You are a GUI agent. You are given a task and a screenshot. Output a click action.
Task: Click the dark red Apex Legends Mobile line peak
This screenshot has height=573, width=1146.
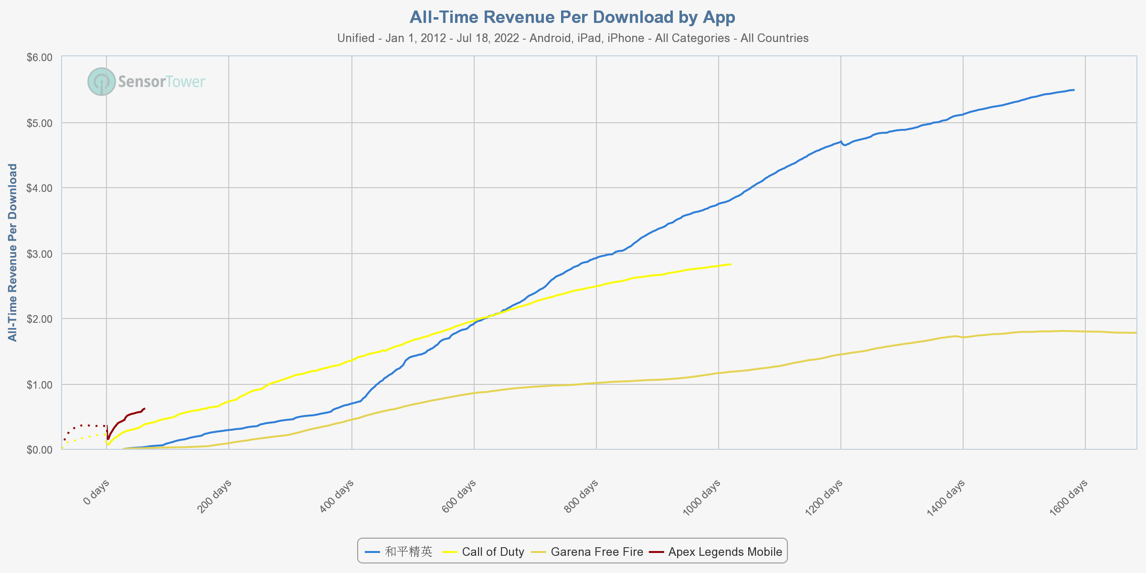click(x=144, y=409)
